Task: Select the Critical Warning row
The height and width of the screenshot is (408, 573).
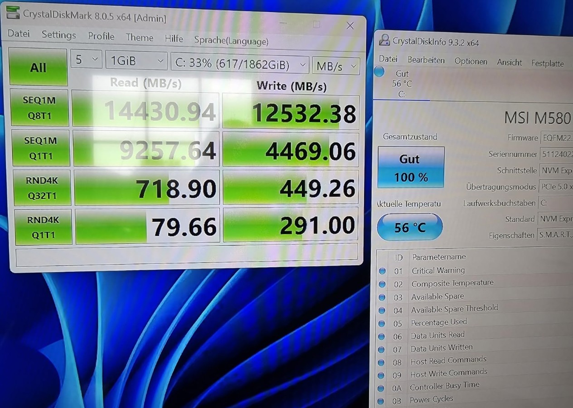Action: pyautogui.click(x=475, y=270)
